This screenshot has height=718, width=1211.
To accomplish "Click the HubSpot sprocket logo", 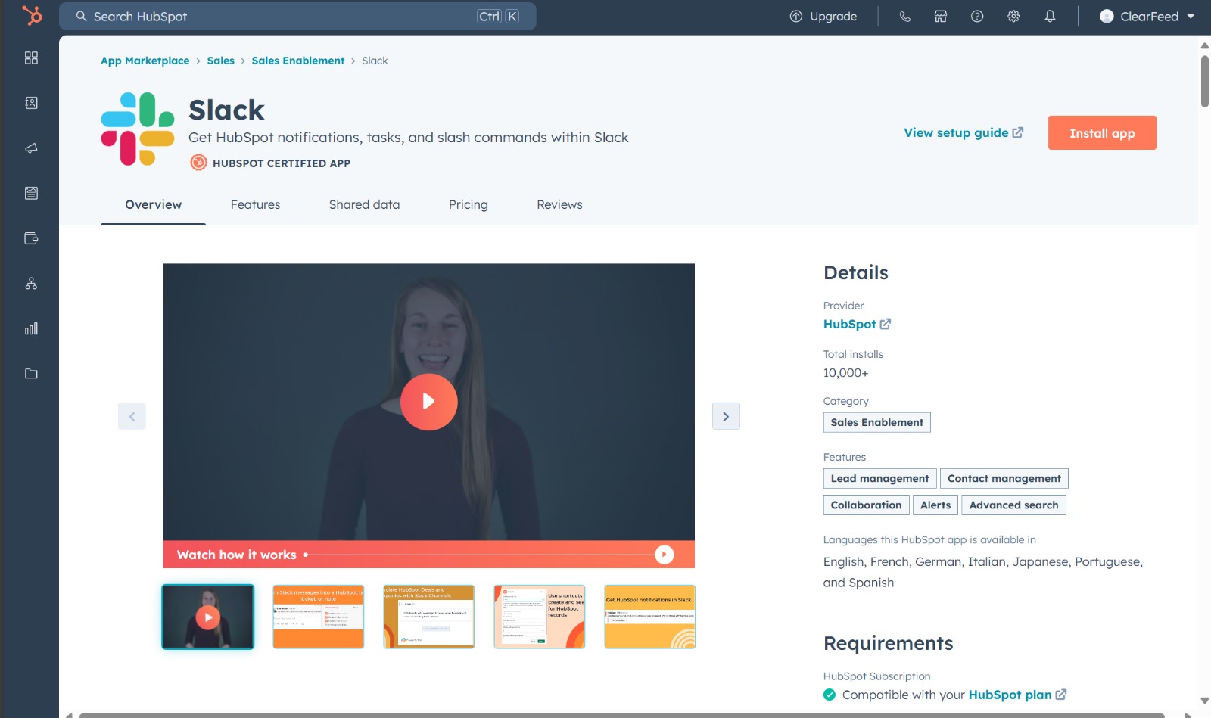I will pos(31,15).
